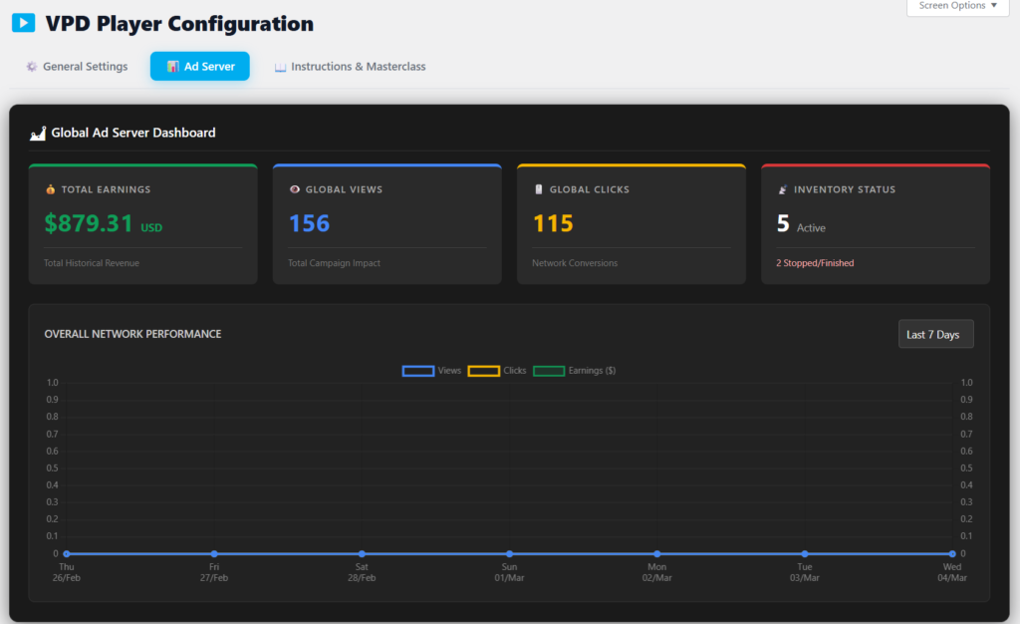The height and width of the screenshot is (624, 1020).
Task: Switch to the General Settings tab
Action: (85, 67)
